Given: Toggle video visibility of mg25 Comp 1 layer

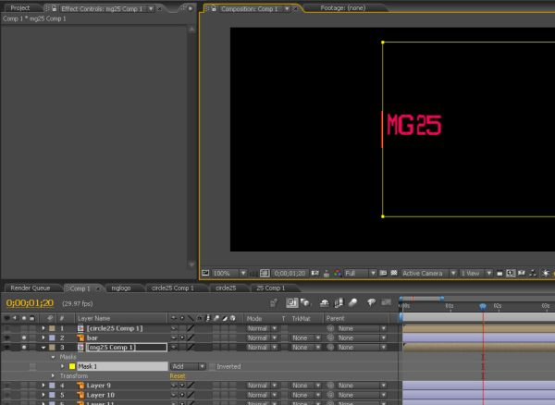Looking at the screenshot, I should (x=6, y=348).
